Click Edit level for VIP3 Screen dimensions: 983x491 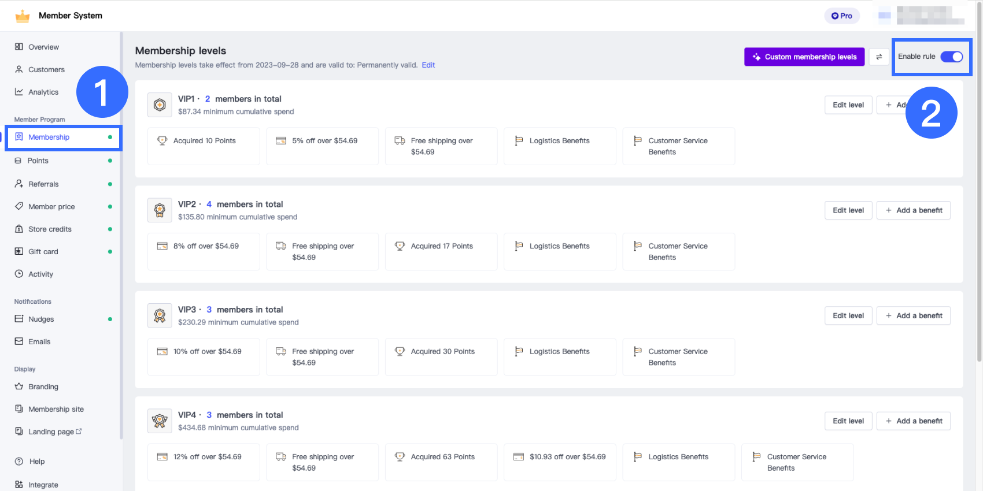click(x=848, y=315)
